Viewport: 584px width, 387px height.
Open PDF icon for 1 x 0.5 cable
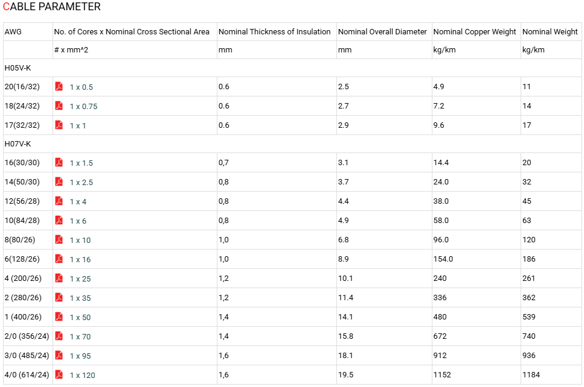(x=59, y=86)
